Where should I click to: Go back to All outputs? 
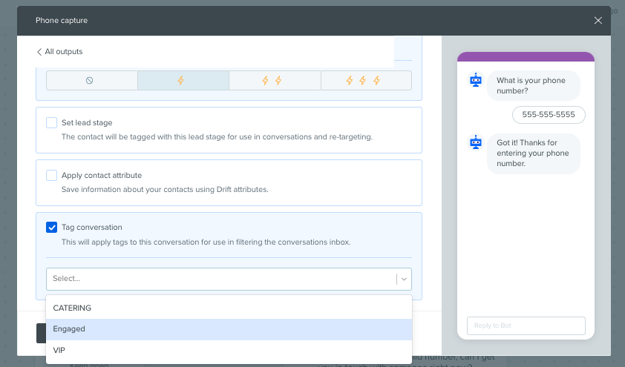coord(59,52)
